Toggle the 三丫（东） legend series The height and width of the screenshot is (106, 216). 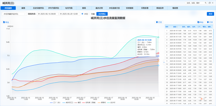pyautogui.click(x=55, y=103)
